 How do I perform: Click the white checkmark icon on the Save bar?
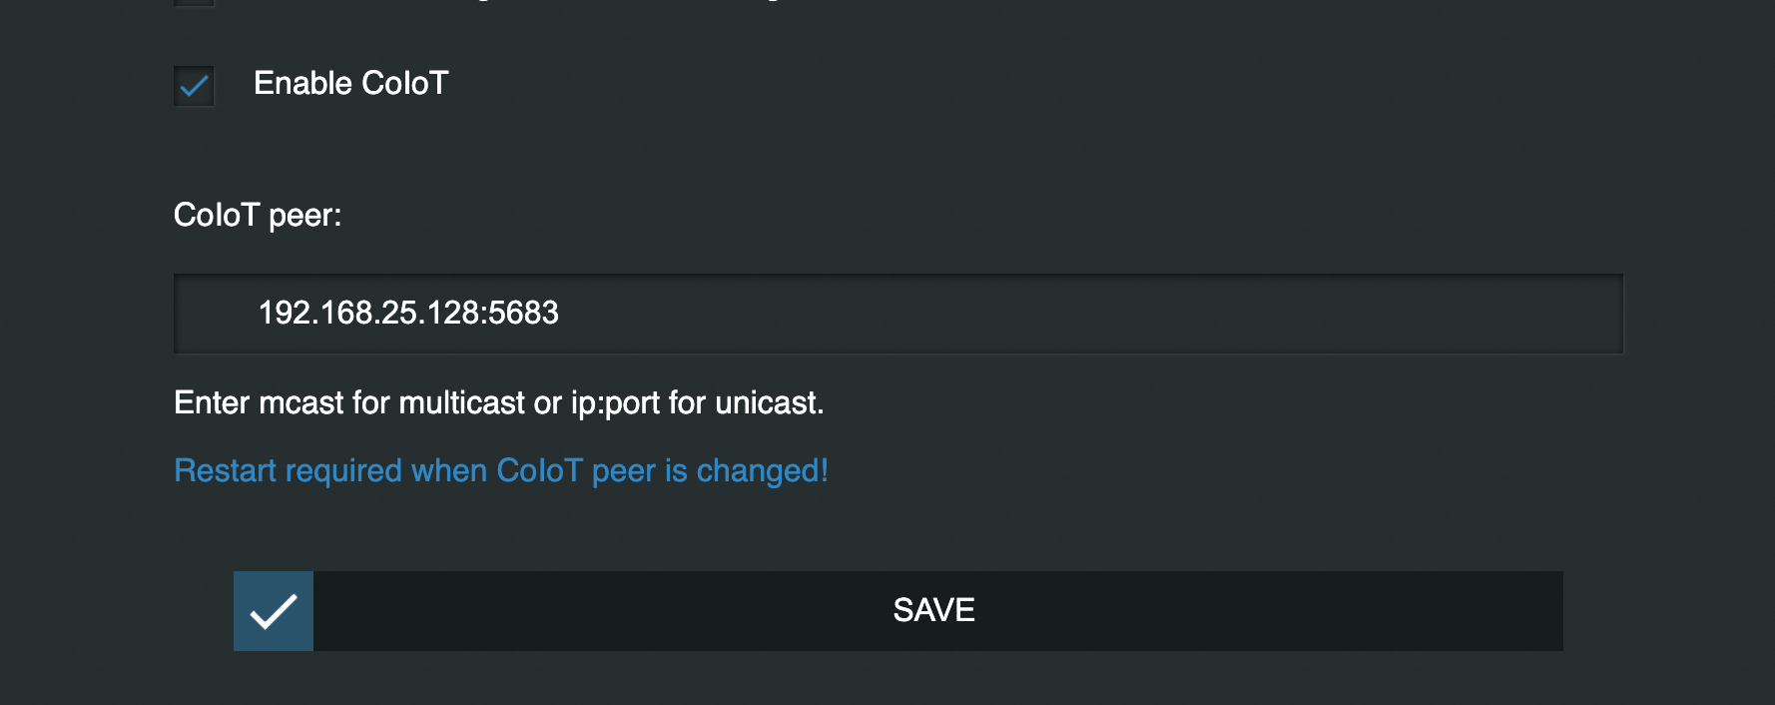tap(274, 611)
